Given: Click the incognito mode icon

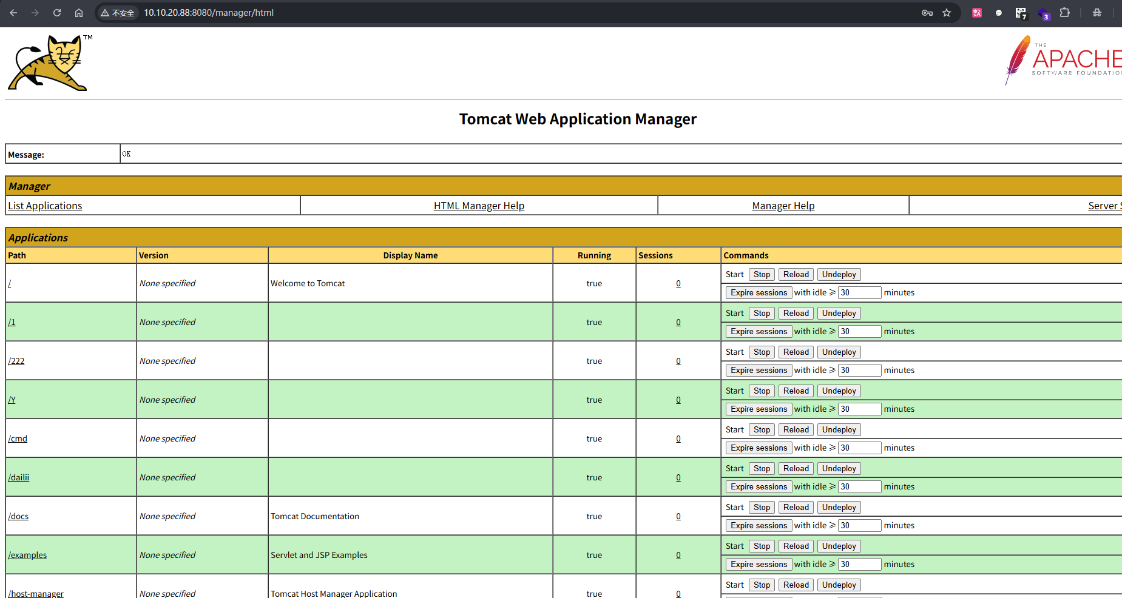Looking at the screenshot, I should [x=1097, y=13].
